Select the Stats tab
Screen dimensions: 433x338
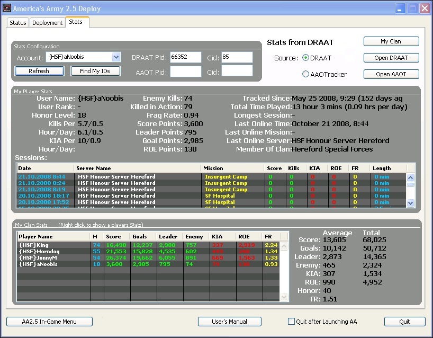(77, 22)
